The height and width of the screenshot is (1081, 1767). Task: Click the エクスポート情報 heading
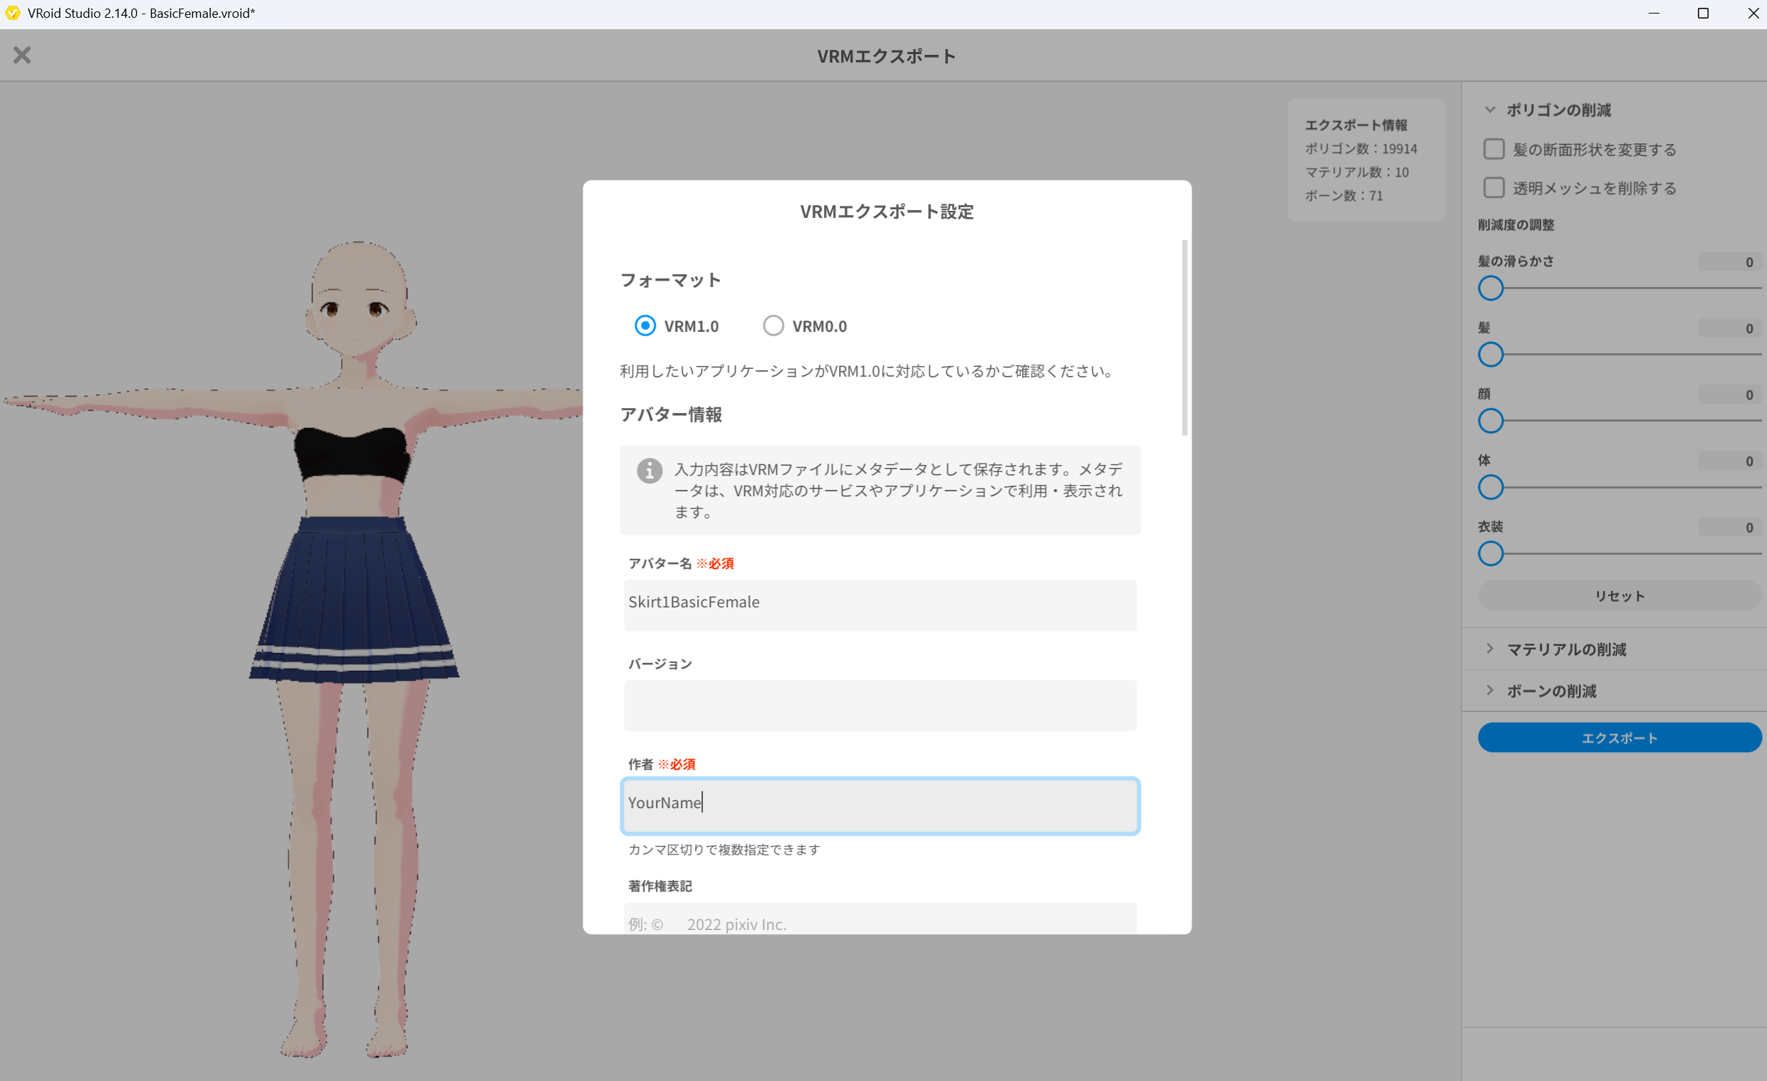1355,125
